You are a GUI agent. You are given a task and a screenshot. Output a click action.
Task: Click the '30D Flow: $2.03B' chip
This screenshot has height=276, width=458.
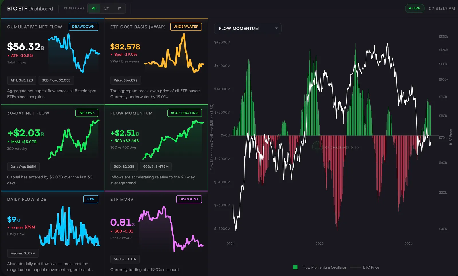(x=56, y=80)
